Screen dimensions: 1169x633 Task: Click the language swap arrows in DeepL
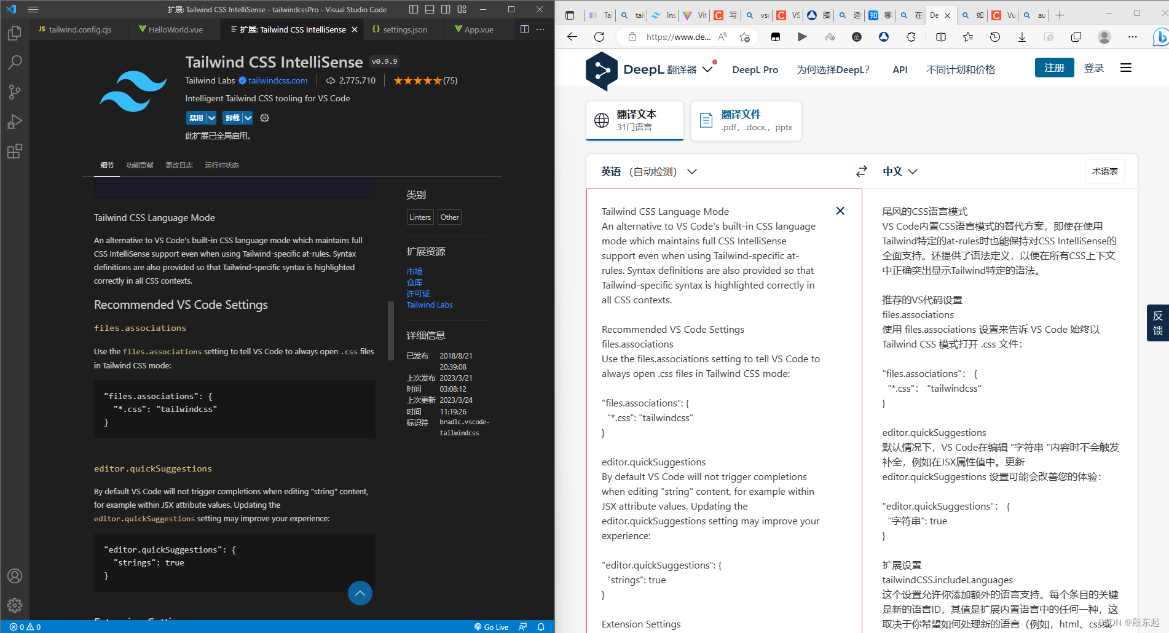[x=862, y=171]
